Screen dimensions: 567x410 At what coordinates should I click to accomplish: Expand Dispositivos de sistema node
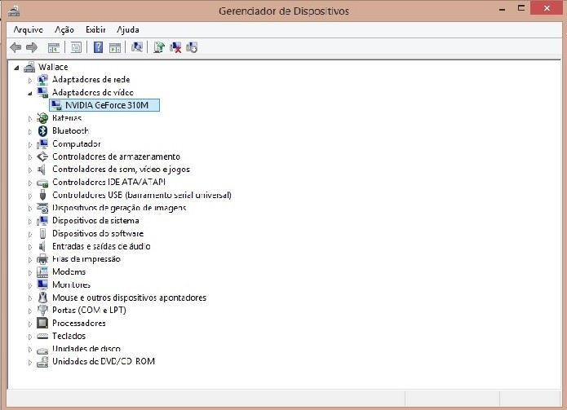(30, 221)
